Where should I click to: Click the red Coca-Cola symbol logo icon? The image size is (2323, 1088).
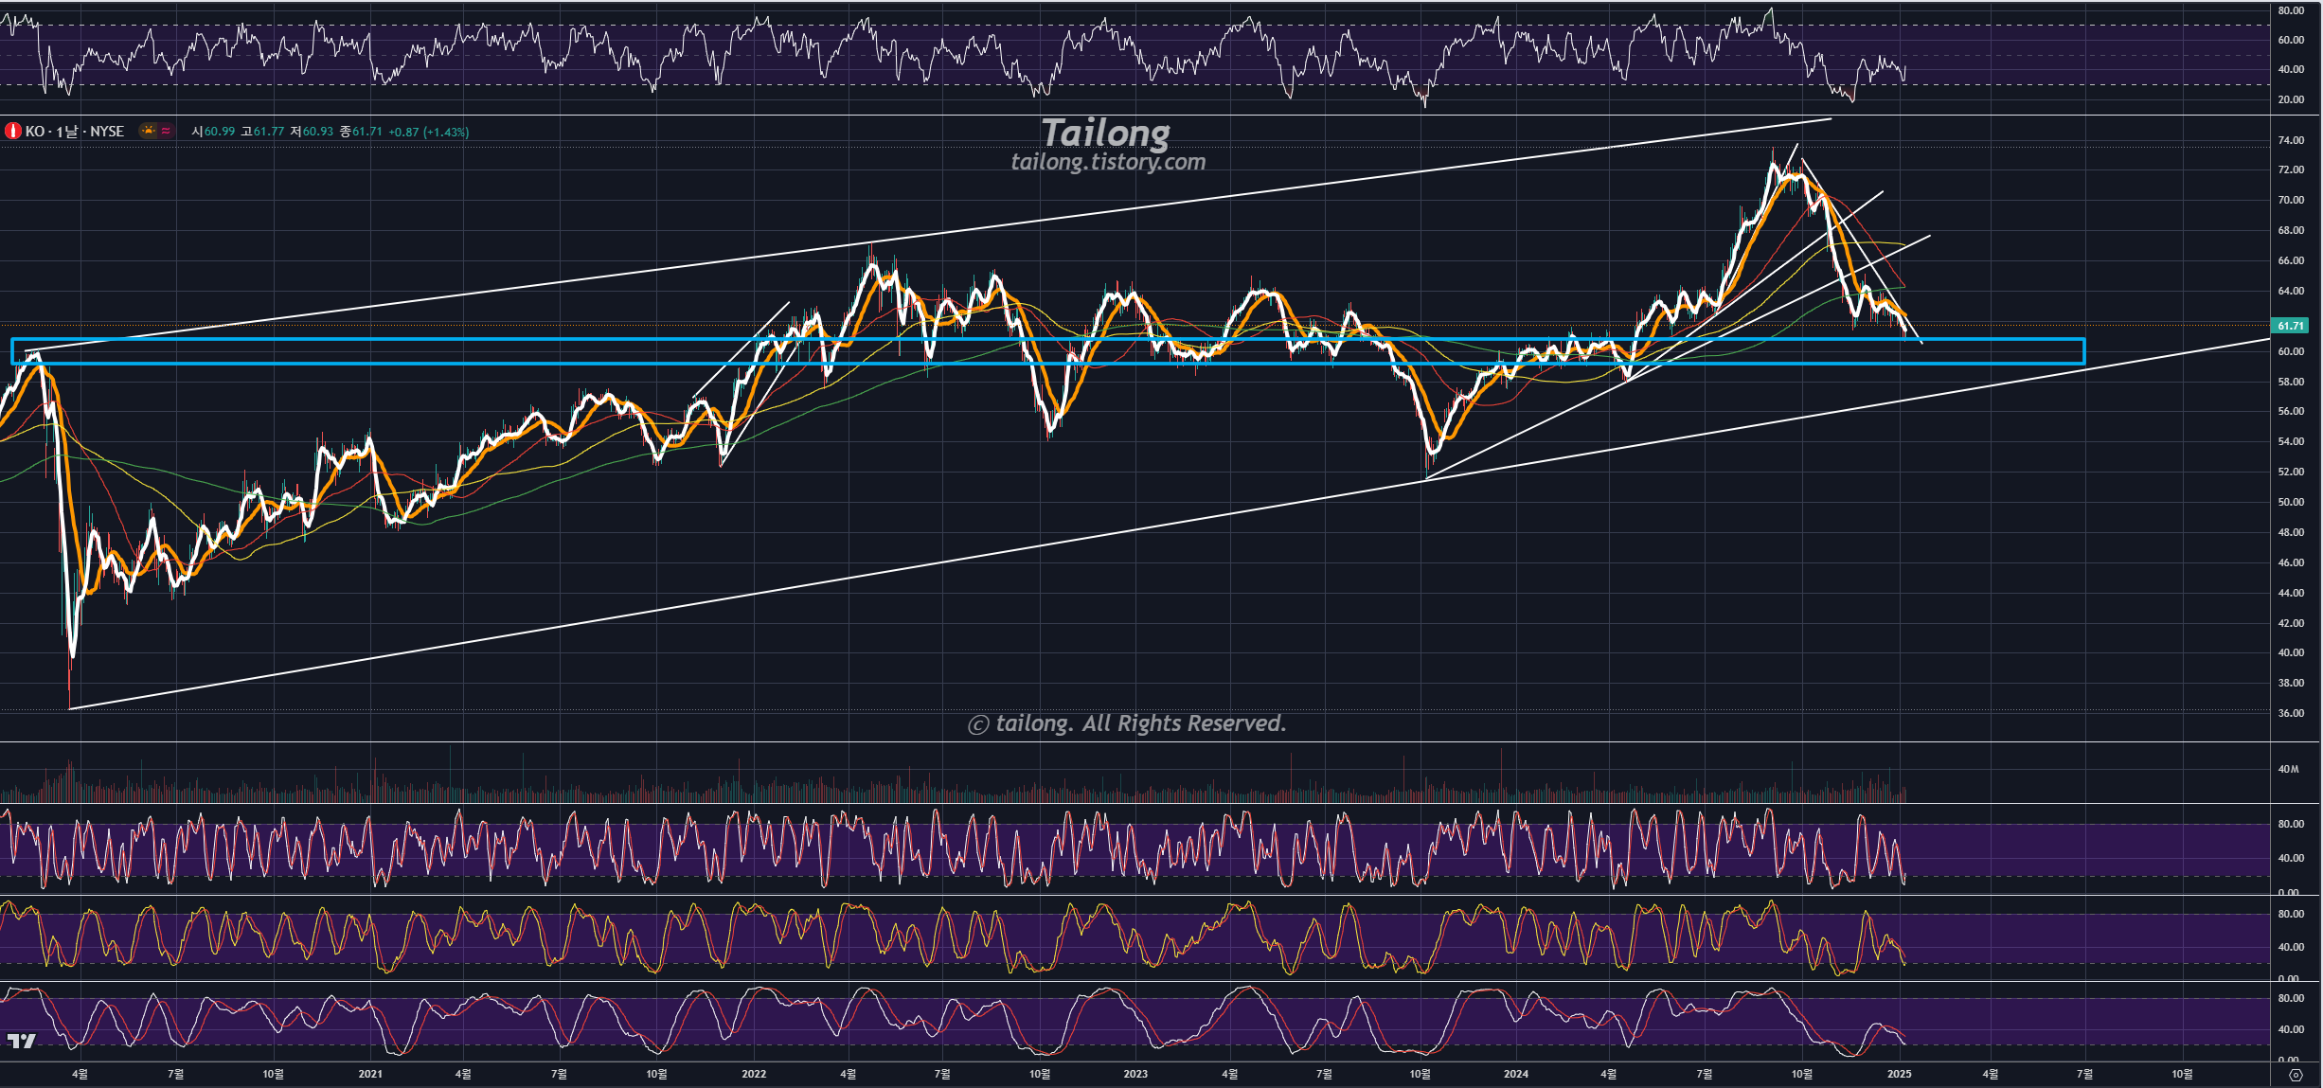click(13, 132)
